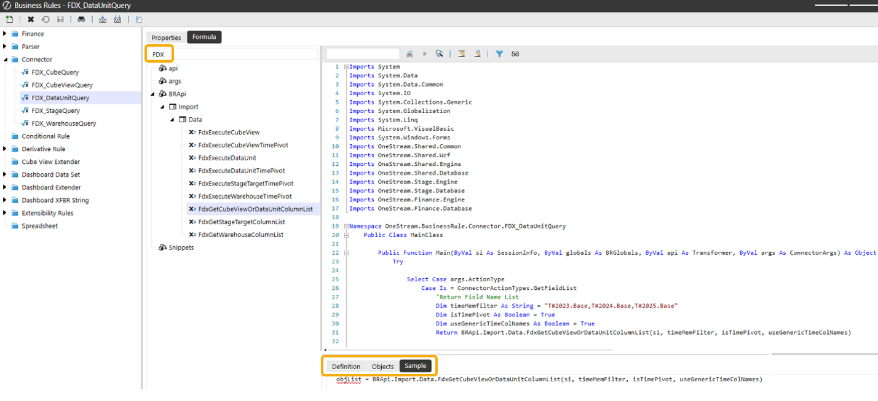Switch to the Properties tab
This screenshot has height=401, width=878.
165,37
